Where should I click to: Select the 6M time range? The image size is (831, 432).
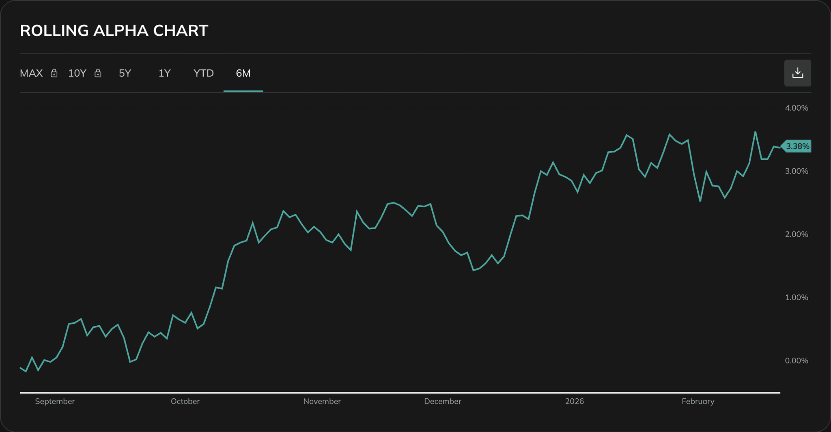tap(243, 73)
